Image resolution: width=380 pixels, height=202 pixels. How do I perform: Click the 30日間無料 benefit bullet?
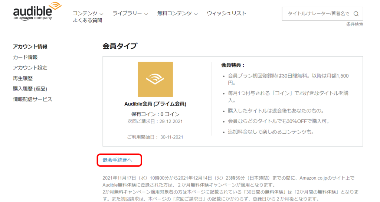(x=288, y=79)
